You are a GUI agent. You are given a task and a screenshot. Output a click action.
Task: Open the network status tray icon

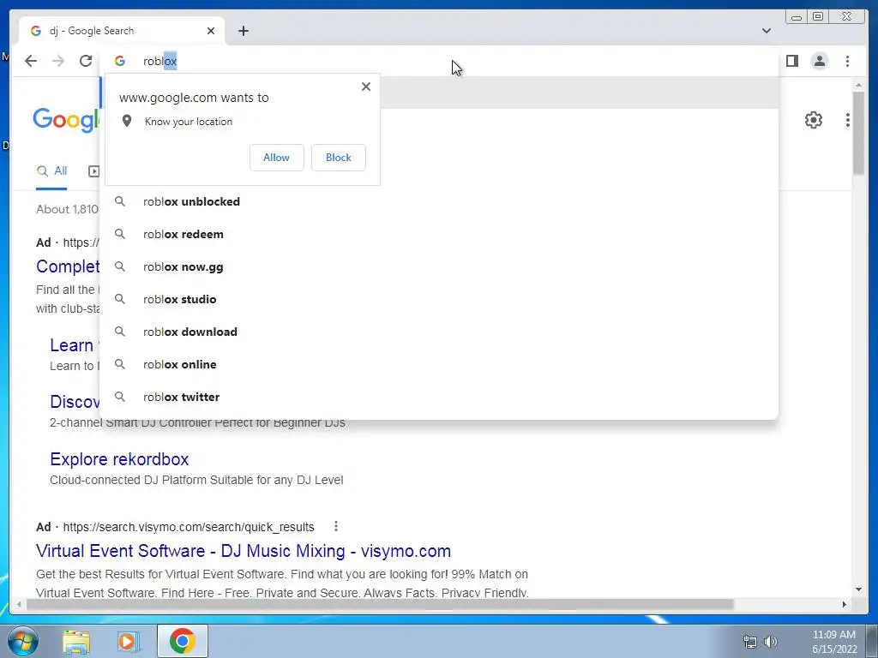(x=749, y=642)
